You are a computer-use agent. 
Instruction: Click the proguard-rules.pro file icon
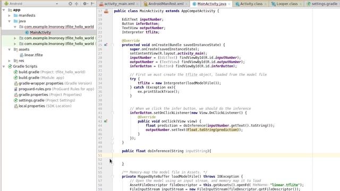point(15,89)
